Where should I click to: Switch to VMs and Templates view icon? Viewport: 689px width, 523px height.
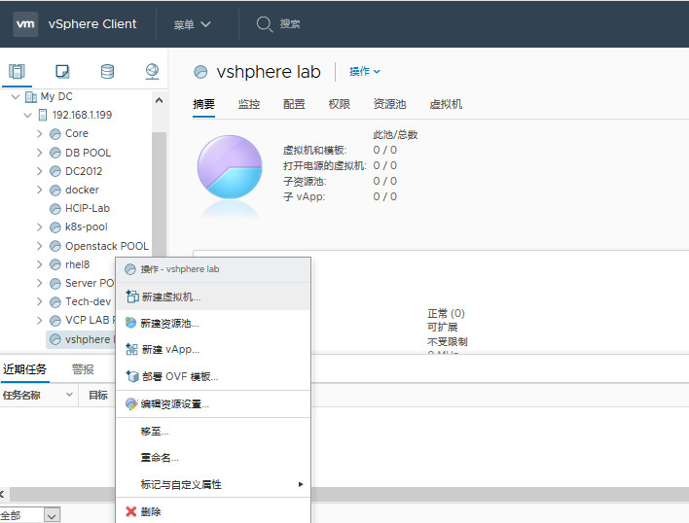click(x=62, y=71)
